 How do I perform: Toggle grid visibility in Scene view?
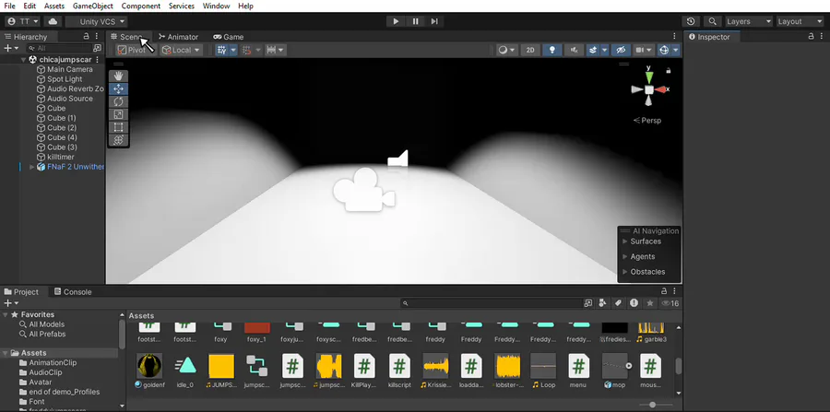[x=222, y=50]
